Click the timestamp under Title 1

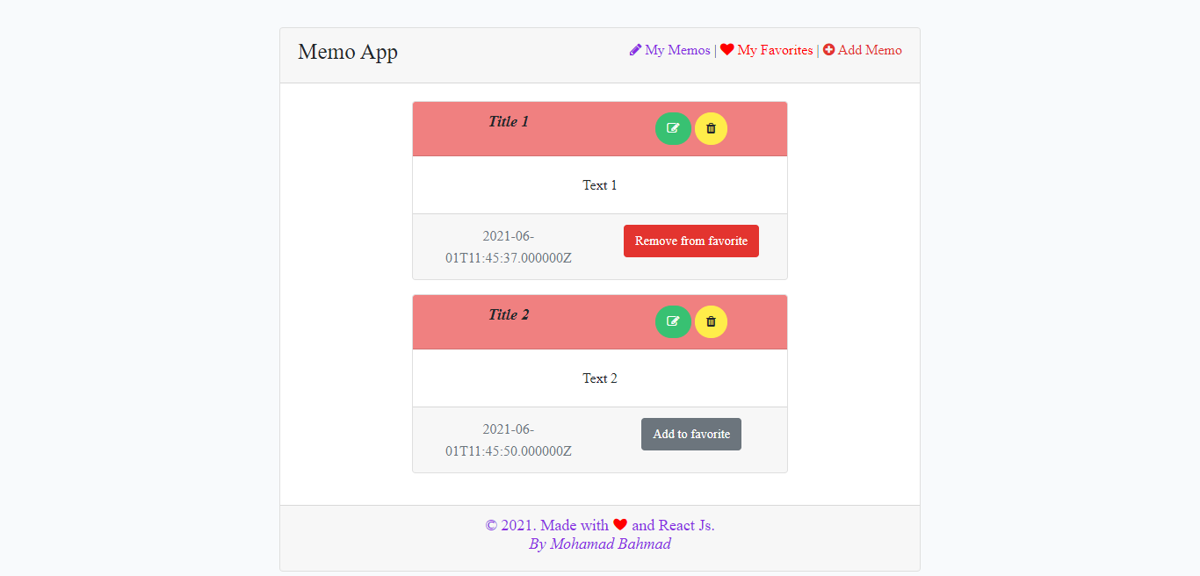(x=508, y=247)
